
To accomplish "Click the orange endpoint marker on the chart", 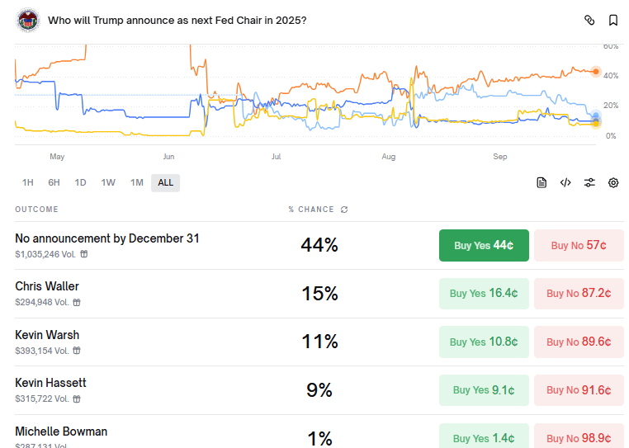I will pos(596,71).
